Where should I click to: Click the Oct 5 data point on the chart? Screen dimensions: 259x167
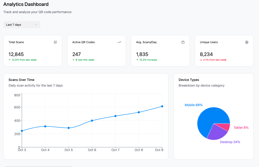(68, 128)
